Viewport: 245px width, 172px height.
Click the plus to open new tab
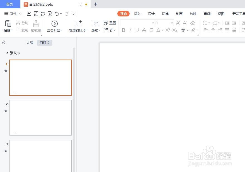pyautogui.click(x=96, y=4)
